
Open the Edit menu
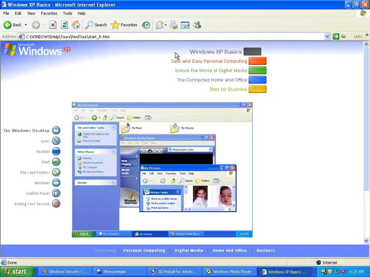18,13
